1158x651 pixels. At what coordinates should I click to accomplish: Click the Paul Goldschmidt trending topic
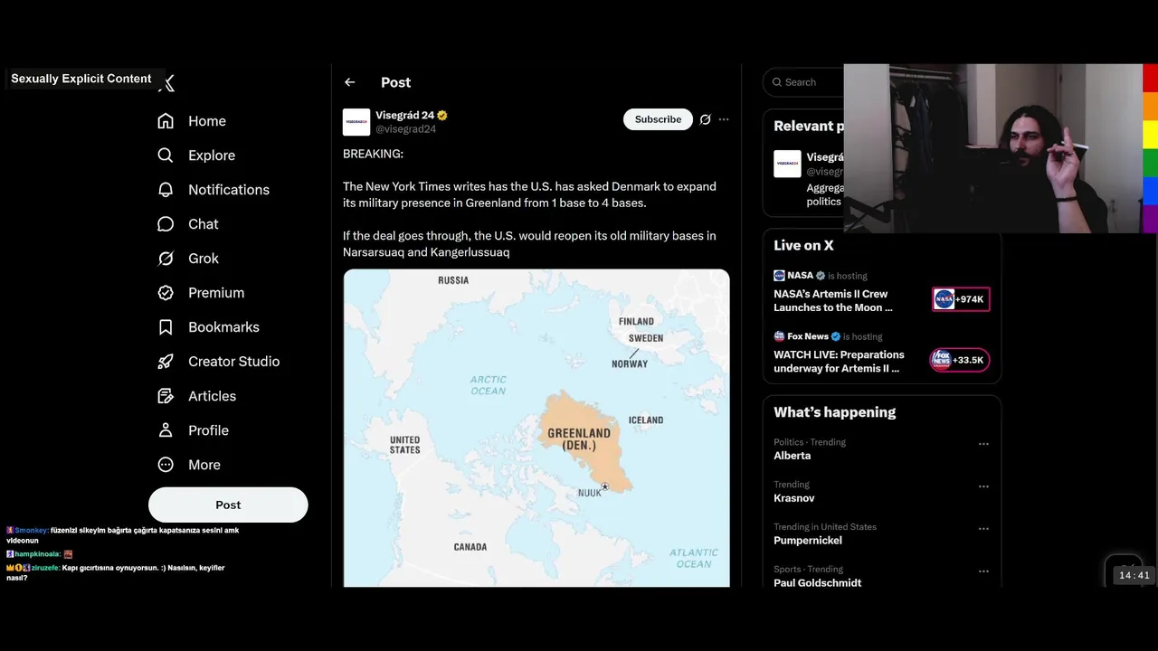point(817,582)
